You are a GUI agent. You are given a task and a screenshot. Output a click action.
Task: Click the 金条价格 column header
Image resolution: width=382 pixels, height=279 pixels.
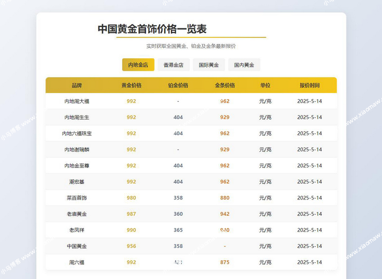click(x=225, y=85)
